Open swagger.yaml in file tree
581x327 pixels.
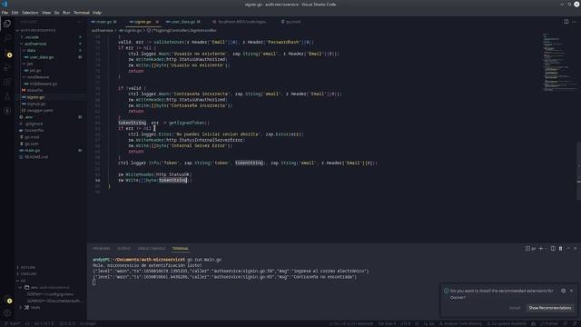tap(40, 111)
